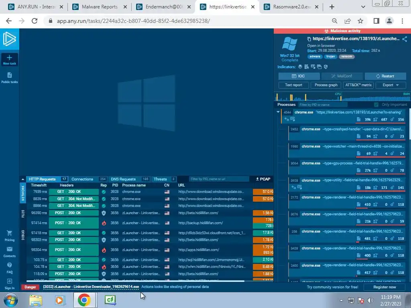
Task: Zoom page using magnifier icon in address bar
Action: click(334, 21)
